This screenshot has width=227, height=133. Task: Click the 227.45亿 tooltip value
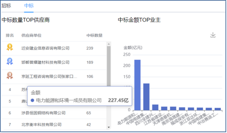pyautogui.click(x=118, y=100)
